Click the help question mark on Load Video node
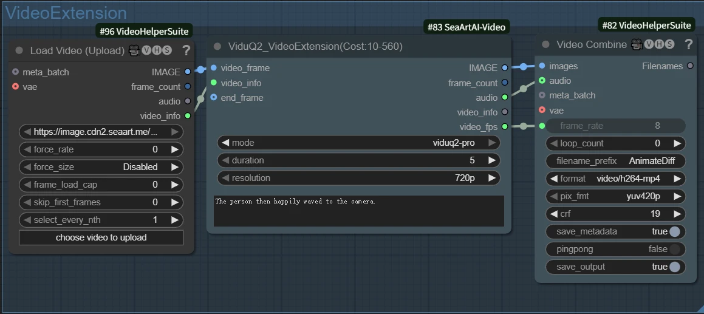704x314 pixels. [x=186, y=50]
